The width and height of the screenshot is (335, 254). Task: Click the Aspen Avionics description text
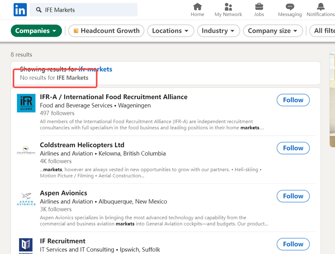154,221
